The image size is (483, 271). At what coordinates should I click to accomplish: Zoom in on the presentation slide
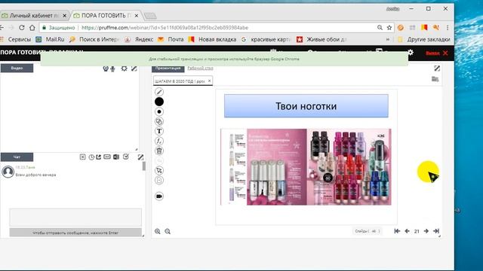coord(158,231)
